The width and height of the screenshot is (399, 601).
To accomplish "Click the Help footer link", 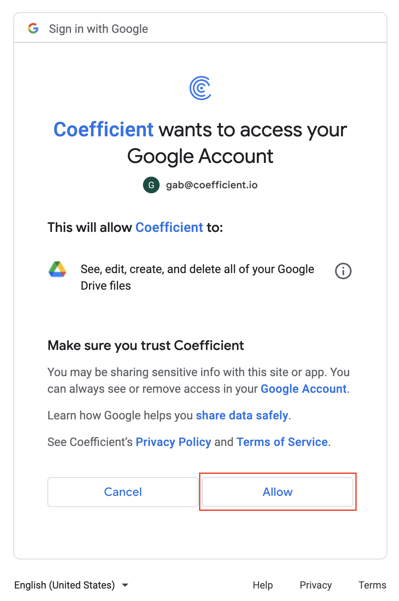I will [x=263, y=585].
